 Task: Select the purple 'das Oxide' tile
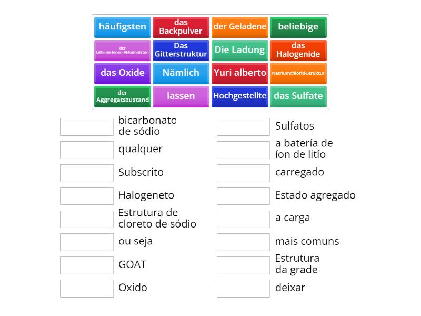(x=123, y=73)
